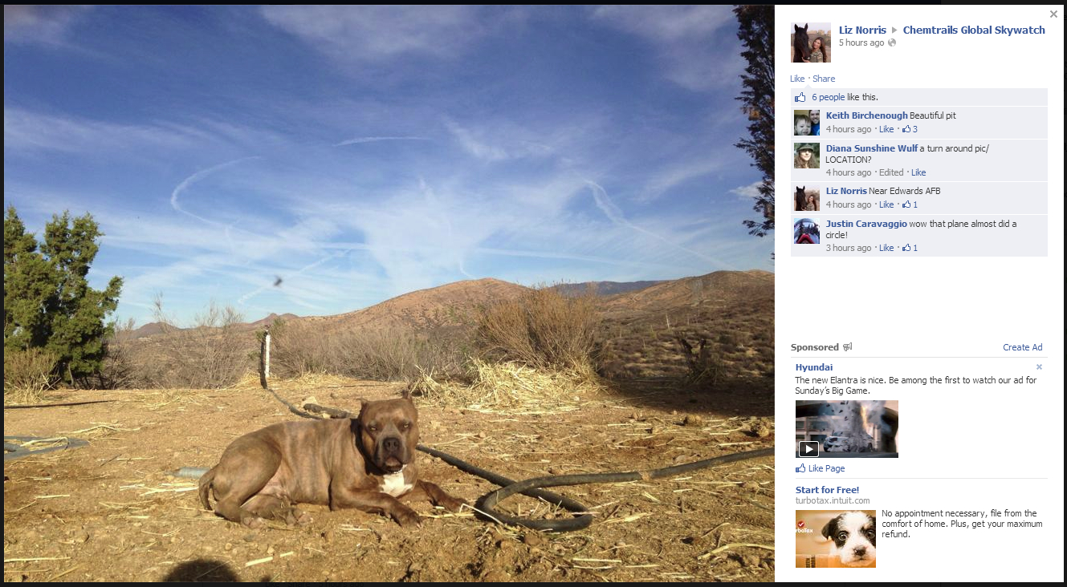This screenshot has height=587, width=1067.
Task: Click the thumbs-up count on Keith's comment
Action: (910, 129)
